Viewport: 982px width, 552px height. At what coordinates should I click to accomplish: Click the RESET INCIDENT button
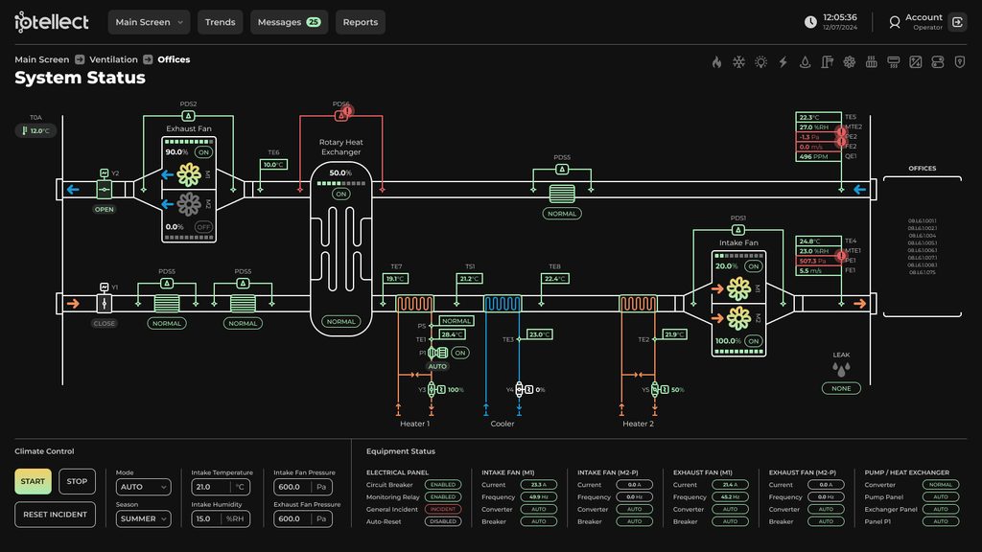[55, 515]
